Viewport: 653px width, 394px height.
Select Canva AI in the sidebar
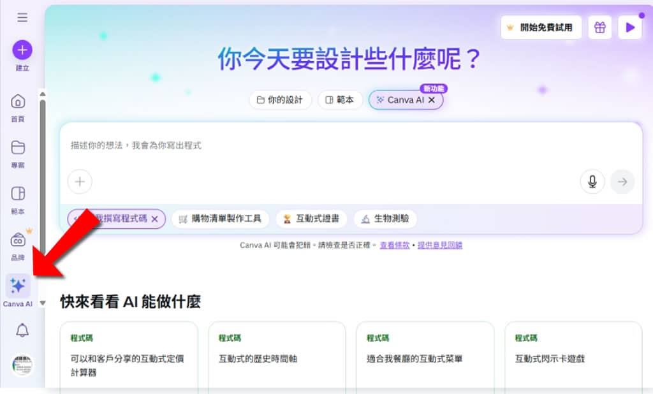18,291
